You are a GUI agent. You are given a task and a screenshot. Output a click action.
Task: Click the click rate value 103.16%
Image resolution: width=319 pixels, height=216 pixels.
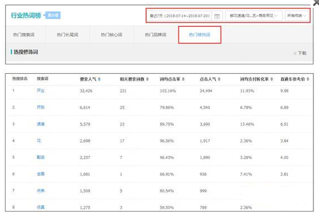coord(168,91)
